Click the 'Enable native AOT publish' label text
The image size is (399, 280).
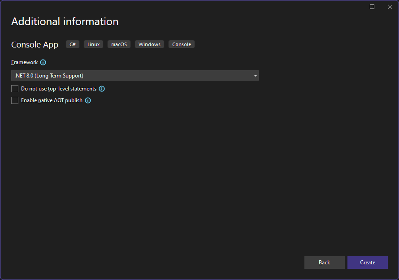click(x=52, y=100)
